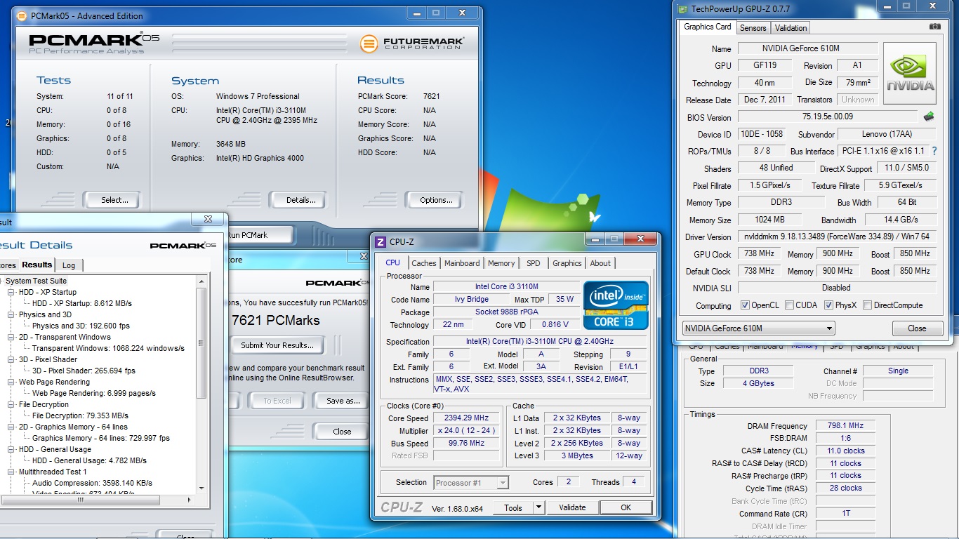Select the System Test Suite root item
Viewport: 959px width, 539px height.
click(x=37, y=281)
